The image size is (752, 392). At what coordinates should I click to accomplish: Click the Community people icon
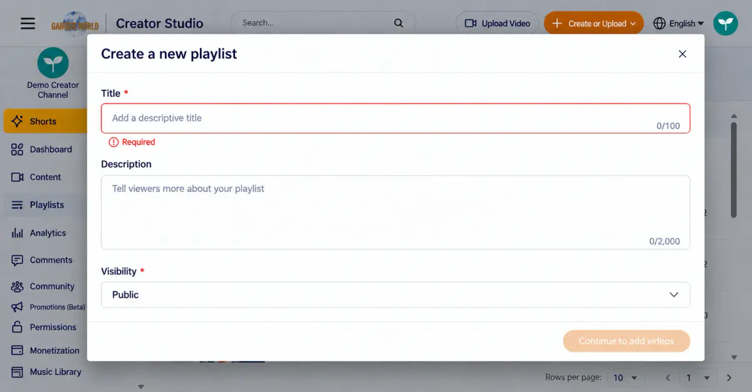coord(18,287)
